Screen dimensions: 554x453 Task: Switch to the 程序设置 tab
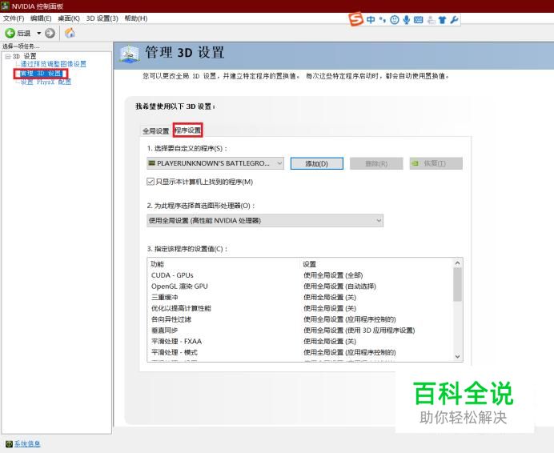tap(187, 130)
